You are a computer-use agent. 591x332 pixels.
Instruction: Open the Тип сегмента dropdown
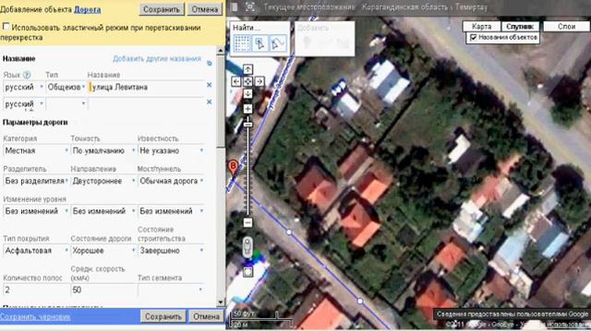pyautogui.click(x=172, y=290)
